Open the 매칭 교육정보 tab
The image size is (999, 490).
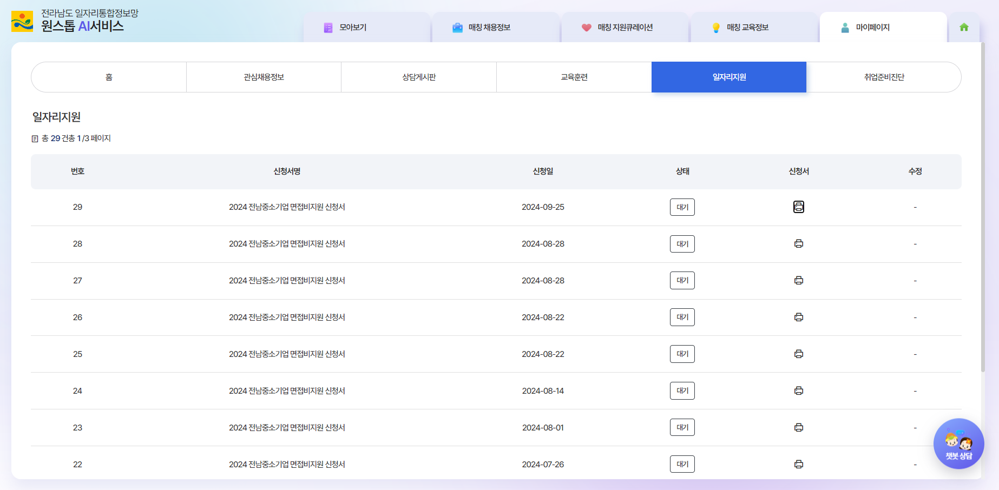point(754,27)
